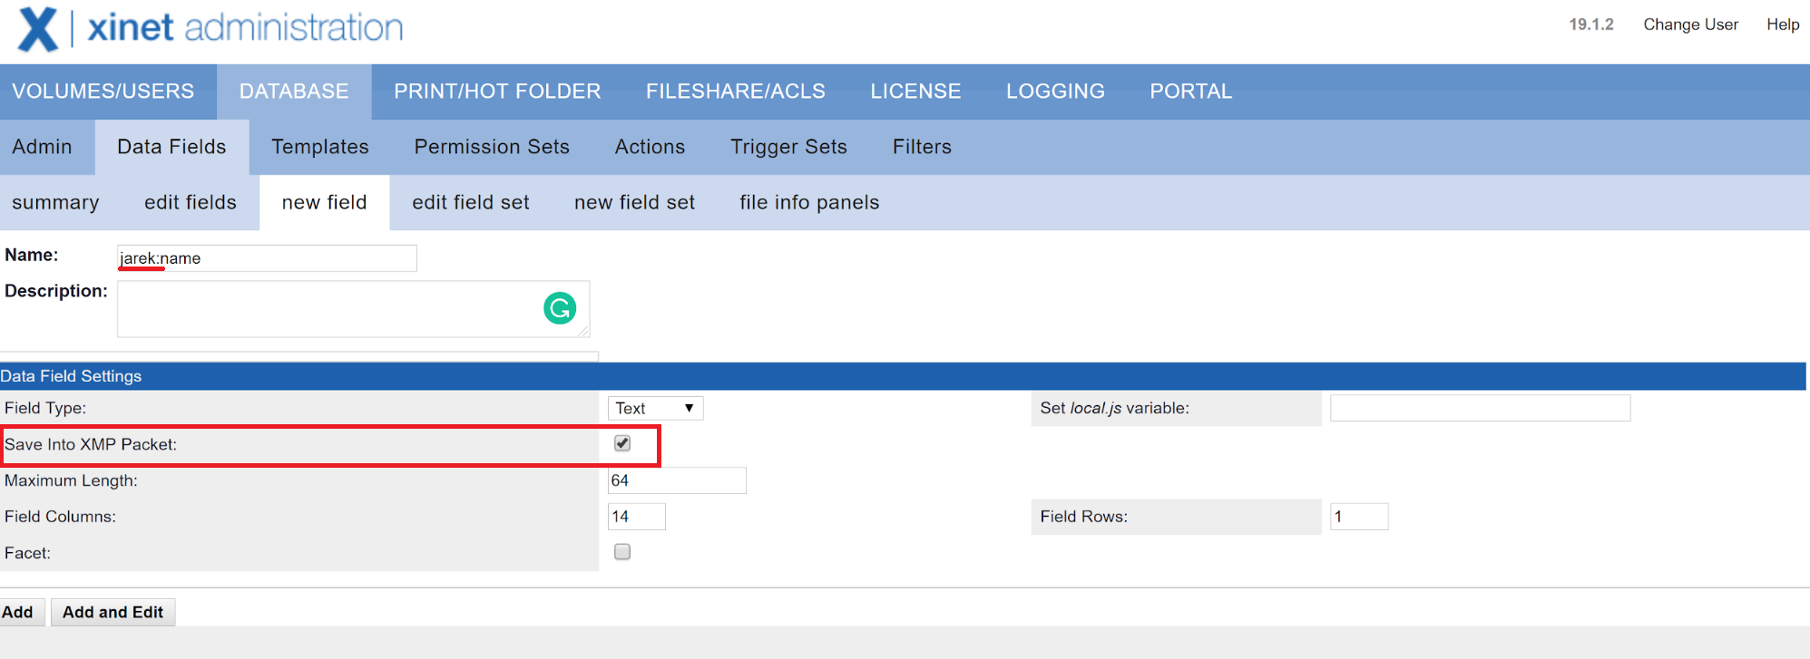The image size is (1810, 659).
Task: Open the LICENSE tab
Action: 915,92
